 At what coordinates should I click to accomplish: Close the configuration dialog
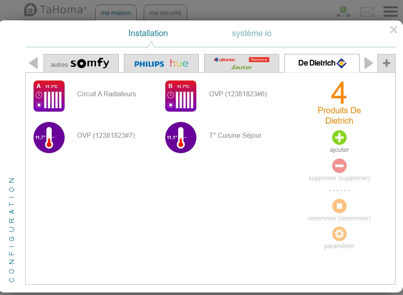(393, 29)
